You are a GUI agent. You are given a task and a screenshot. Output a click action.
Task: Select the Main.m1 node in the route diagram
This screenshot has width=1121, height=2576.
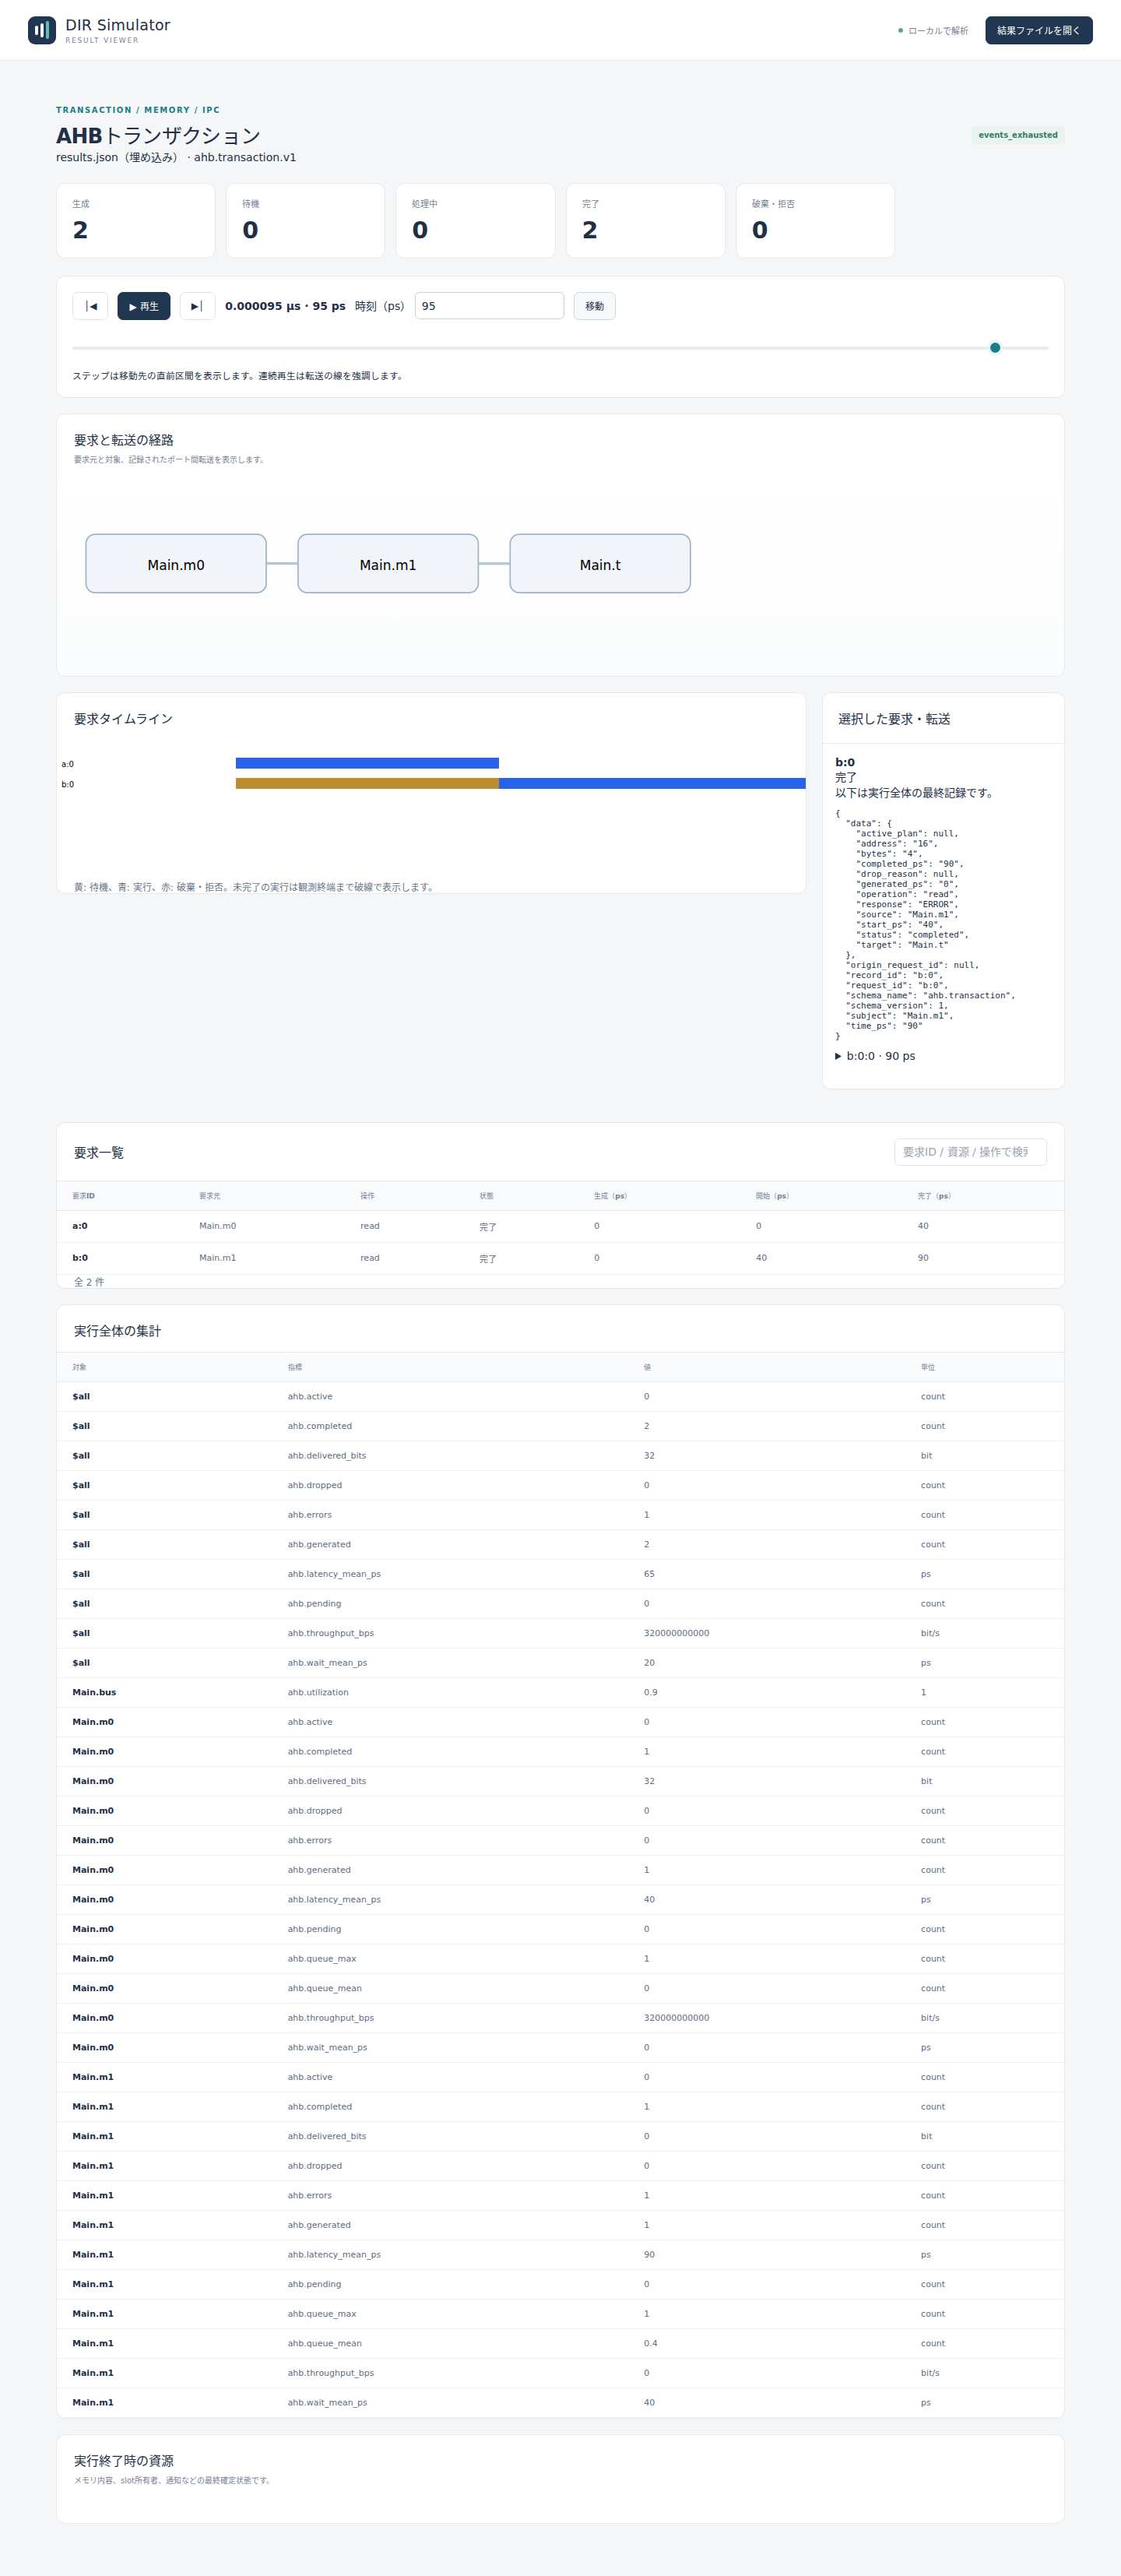(x=388, y=564)
